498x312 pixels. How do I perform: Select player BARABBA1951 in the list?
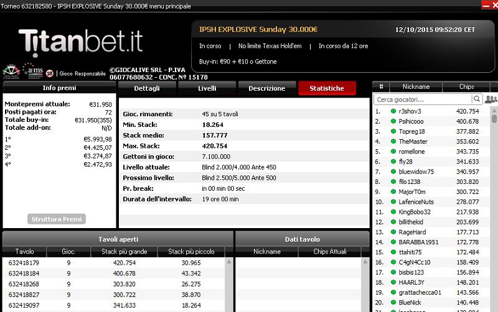tap(431, 242)
